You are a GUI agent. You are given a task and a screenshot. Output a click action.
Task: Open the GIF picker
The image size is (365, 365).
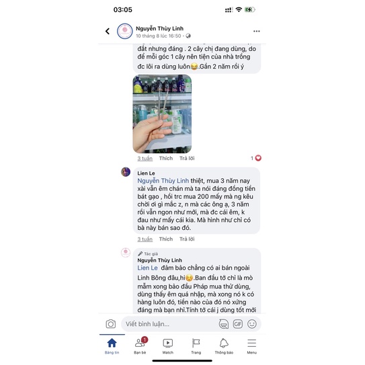click(238, 324)
